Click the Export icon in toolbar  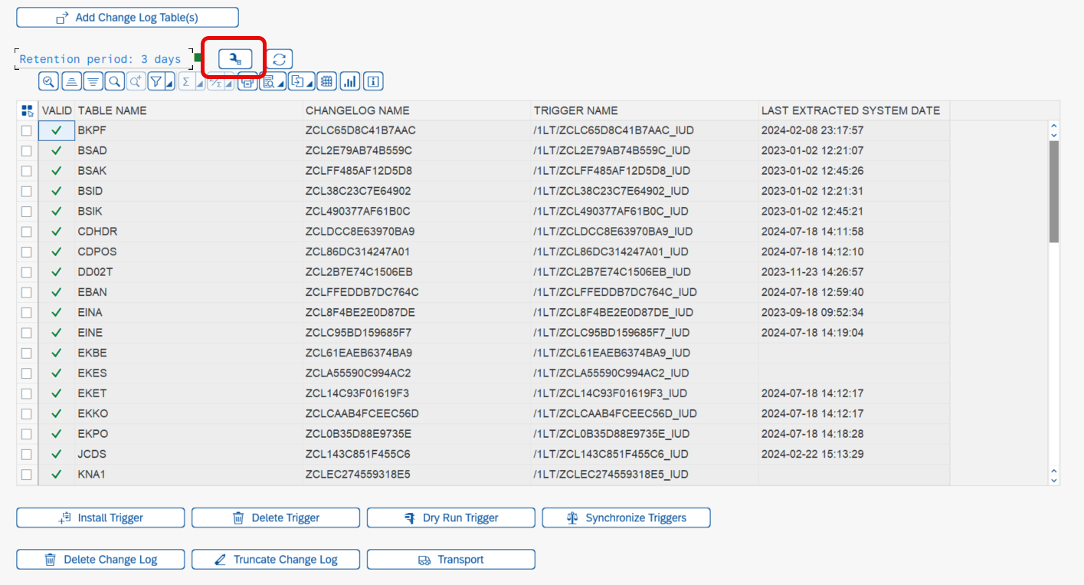297,81
